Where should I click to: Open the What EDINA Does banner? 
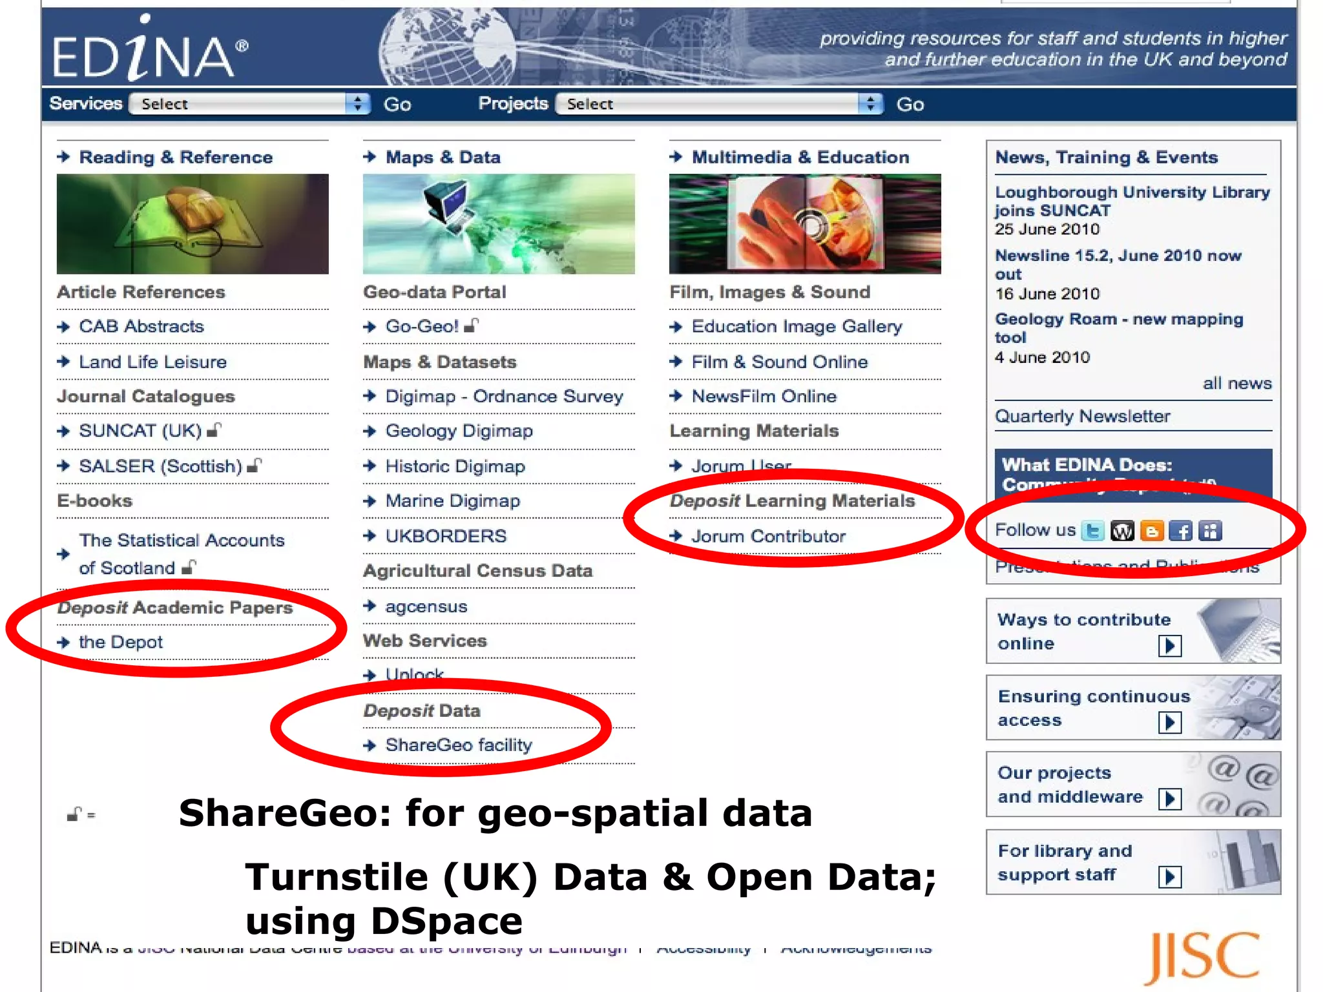pyautogui.click(x=1133, y=474)
